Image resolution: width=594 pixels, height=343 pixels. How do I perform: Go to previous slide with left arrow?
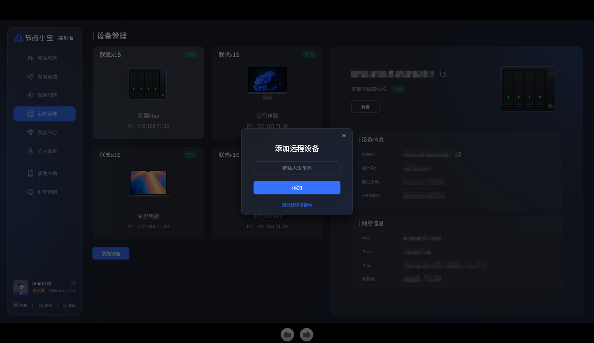(x=287, y=334)
